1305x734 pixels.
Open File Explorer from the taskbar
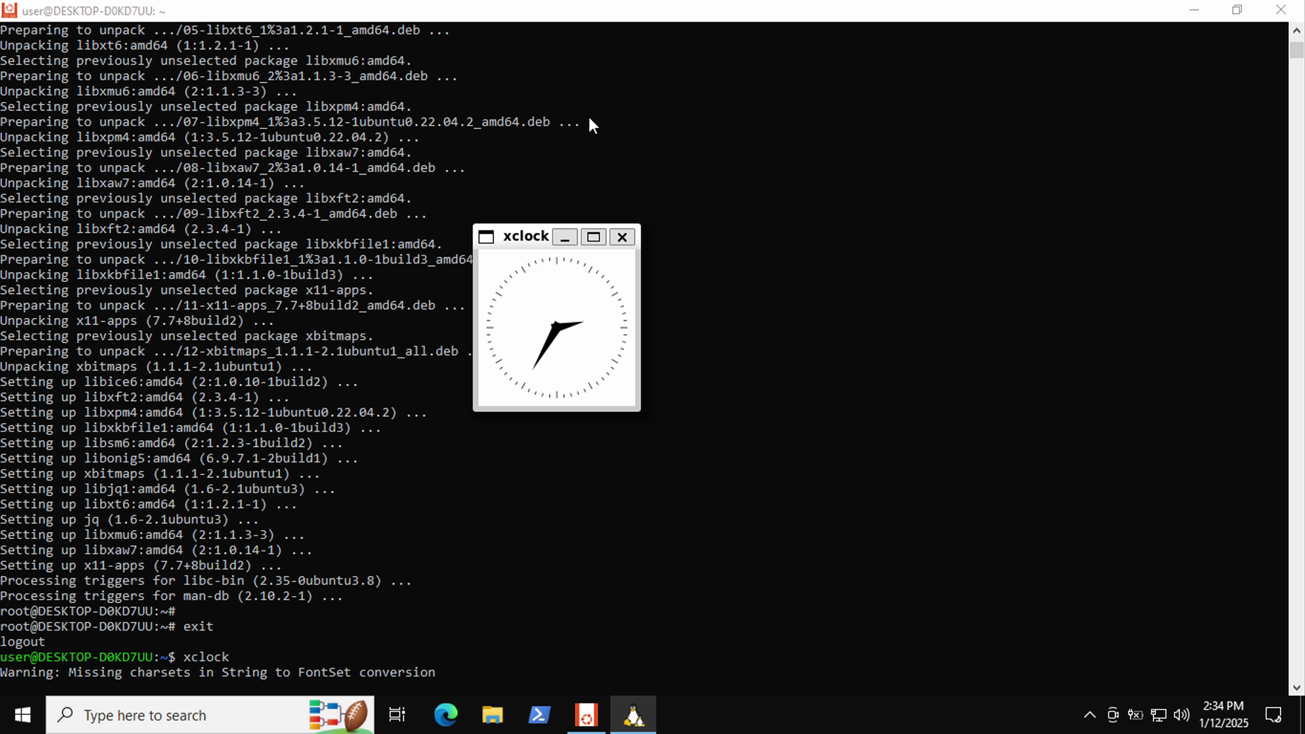pyautogui.click(x=492, y=715)
